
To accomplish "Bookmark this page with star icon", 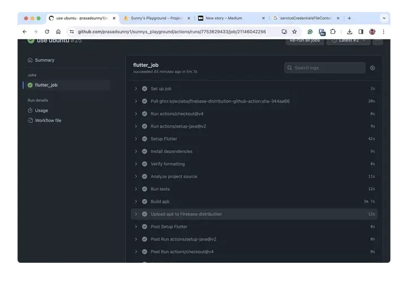I will [x=294, y=32].
